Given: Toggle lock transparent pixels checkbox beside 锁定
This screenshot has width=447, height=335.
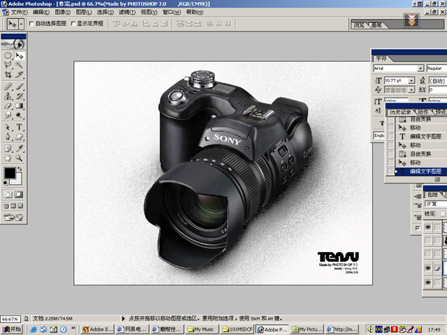Looking at the screenshot, I should coord(443,214).
